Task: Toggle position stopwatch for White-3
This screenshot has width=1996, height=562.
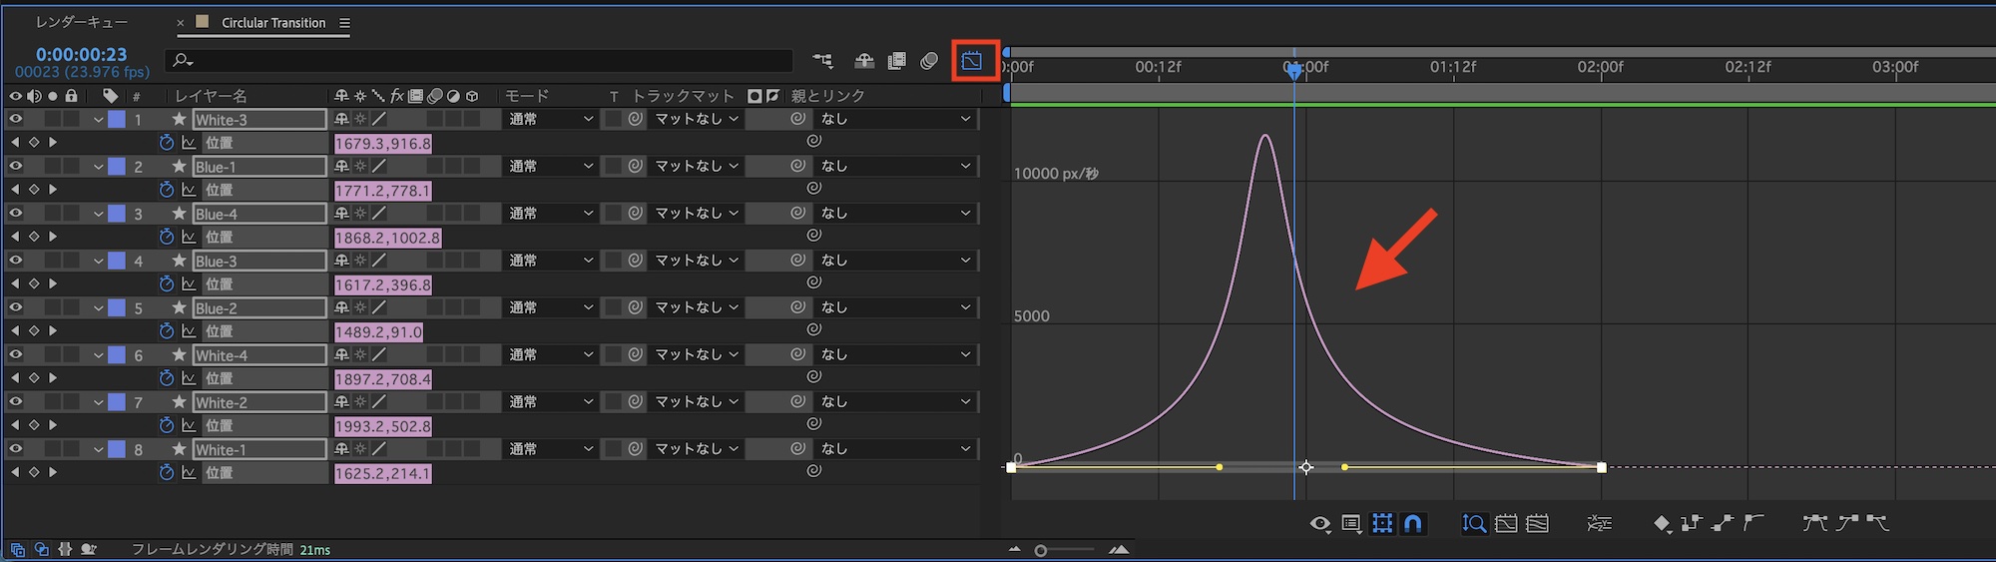Action: (x=167, y=143)
